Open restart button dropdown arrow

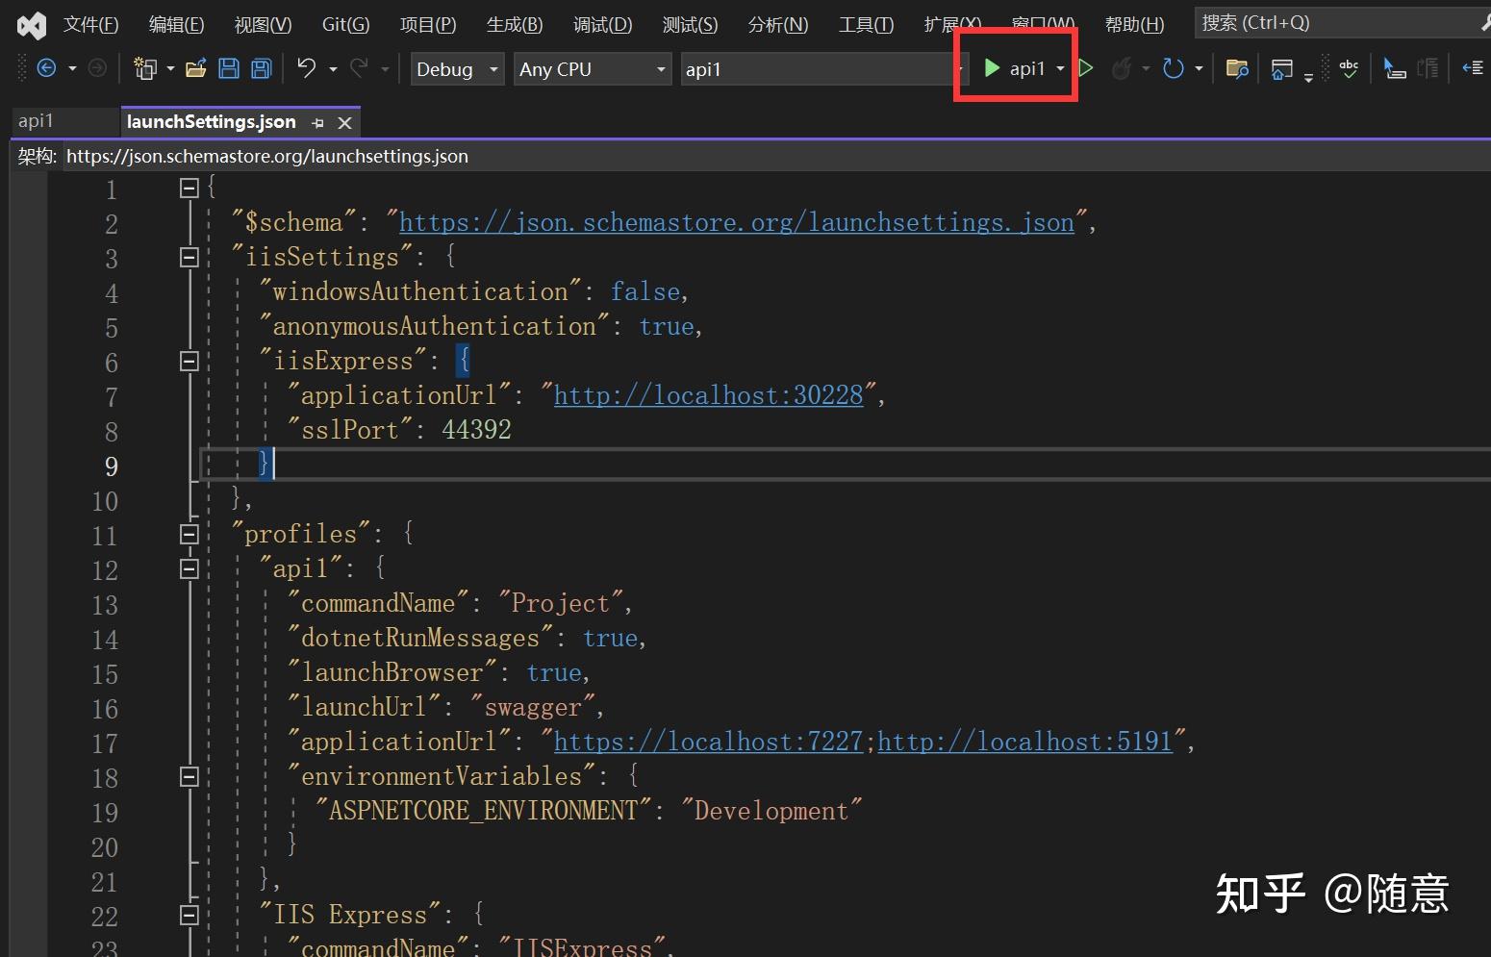pyautogui.click(x=1199, y=69)
